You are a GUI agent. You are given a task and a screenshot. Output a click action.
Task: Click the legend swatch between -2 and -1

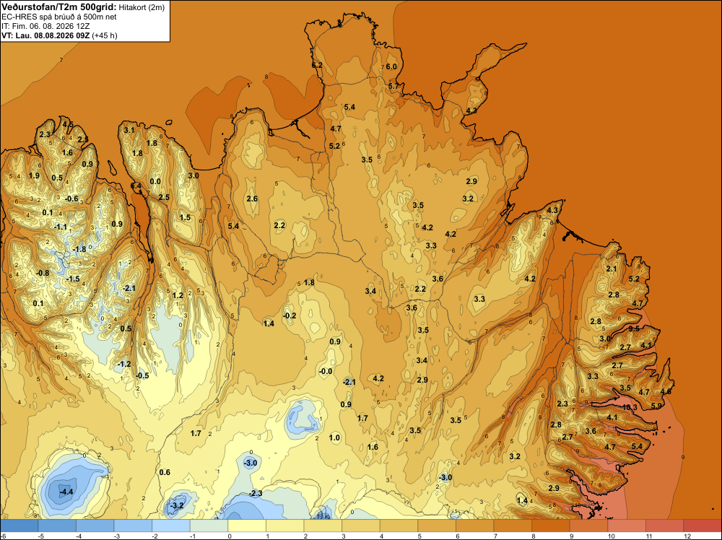[171, 526]
